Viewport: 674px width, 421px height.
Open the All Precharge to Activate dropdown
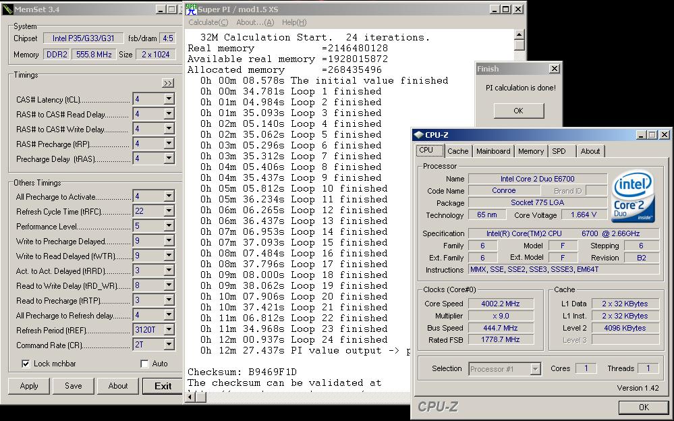point(169,196)
